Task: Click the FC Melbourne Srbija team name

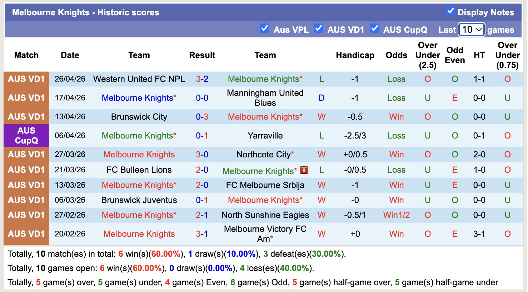Action: [265, 185]
